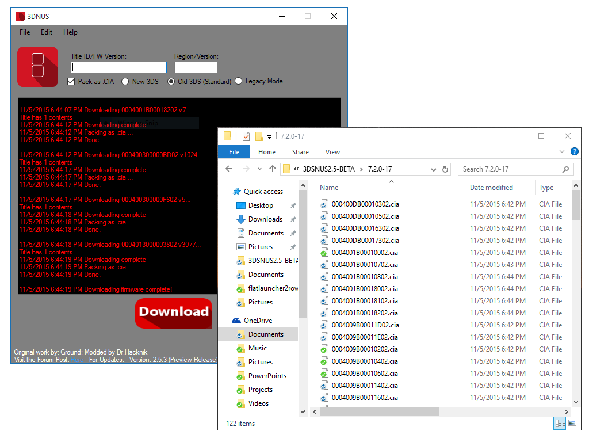Switch to Details view layout icon
This screenshot has height=442, width=589.
[560, 423]
